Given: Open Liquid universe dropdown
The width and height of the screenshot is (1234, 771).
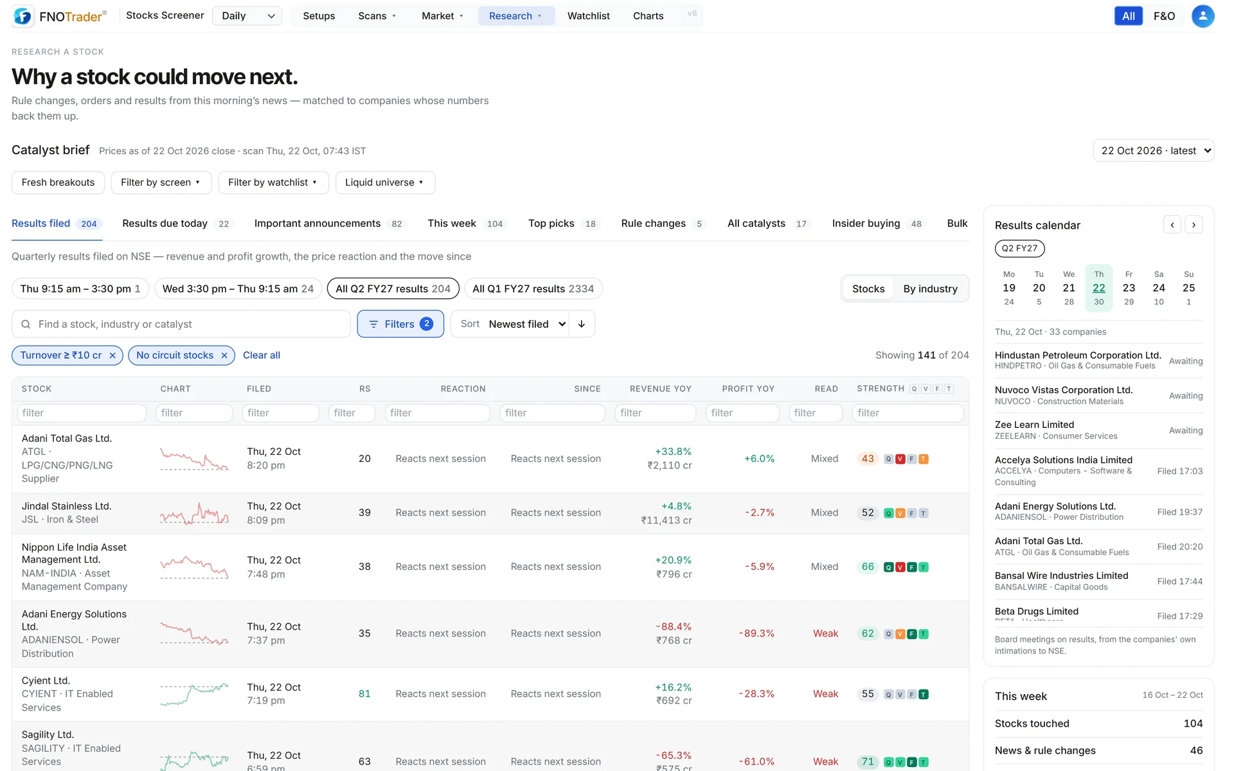Looking at the screenshot, I should point(385,182).
